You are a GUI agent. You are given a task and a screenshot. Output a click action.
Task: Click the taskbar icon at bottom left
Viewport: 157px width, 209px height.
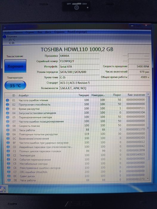pyautogui.click(x=3, y=189)
